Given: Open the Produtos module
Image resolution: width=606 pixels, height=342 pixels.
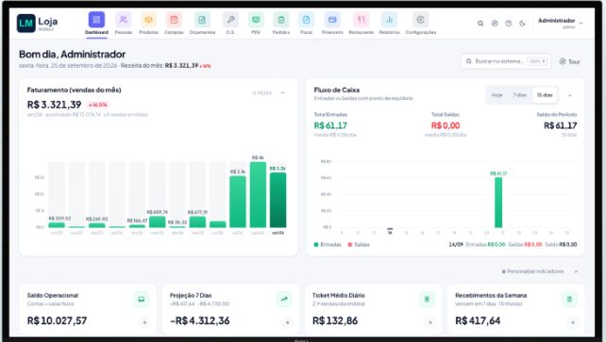Looking at the screenshot, I should (148, 24).
